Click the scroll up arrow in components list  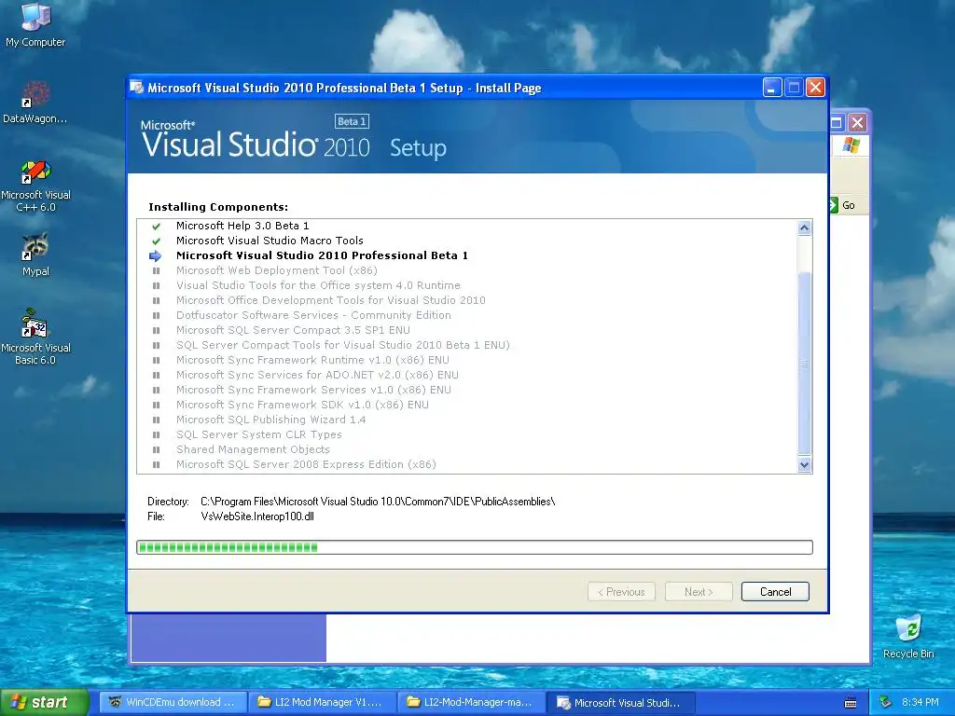point(804,227)
